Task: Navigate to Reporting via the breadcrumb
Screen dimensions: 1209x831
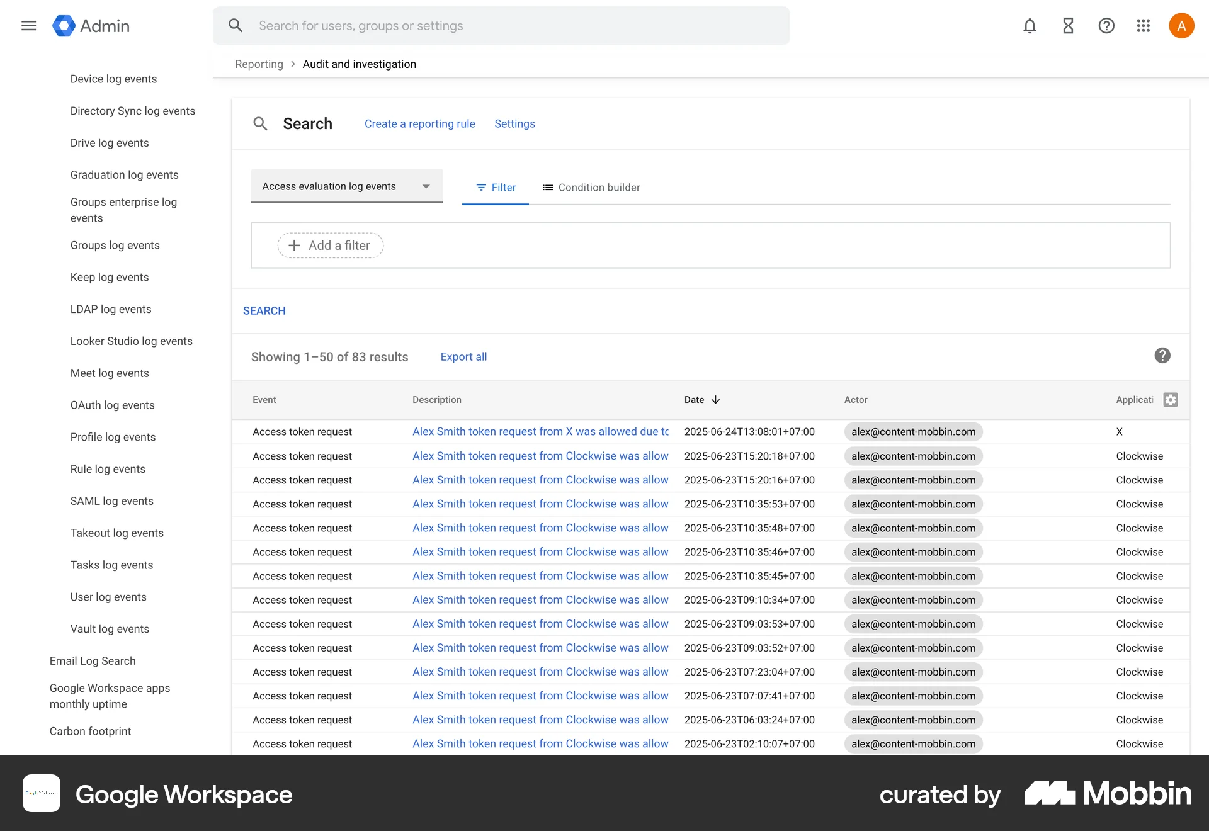Action: click(258, 64)
